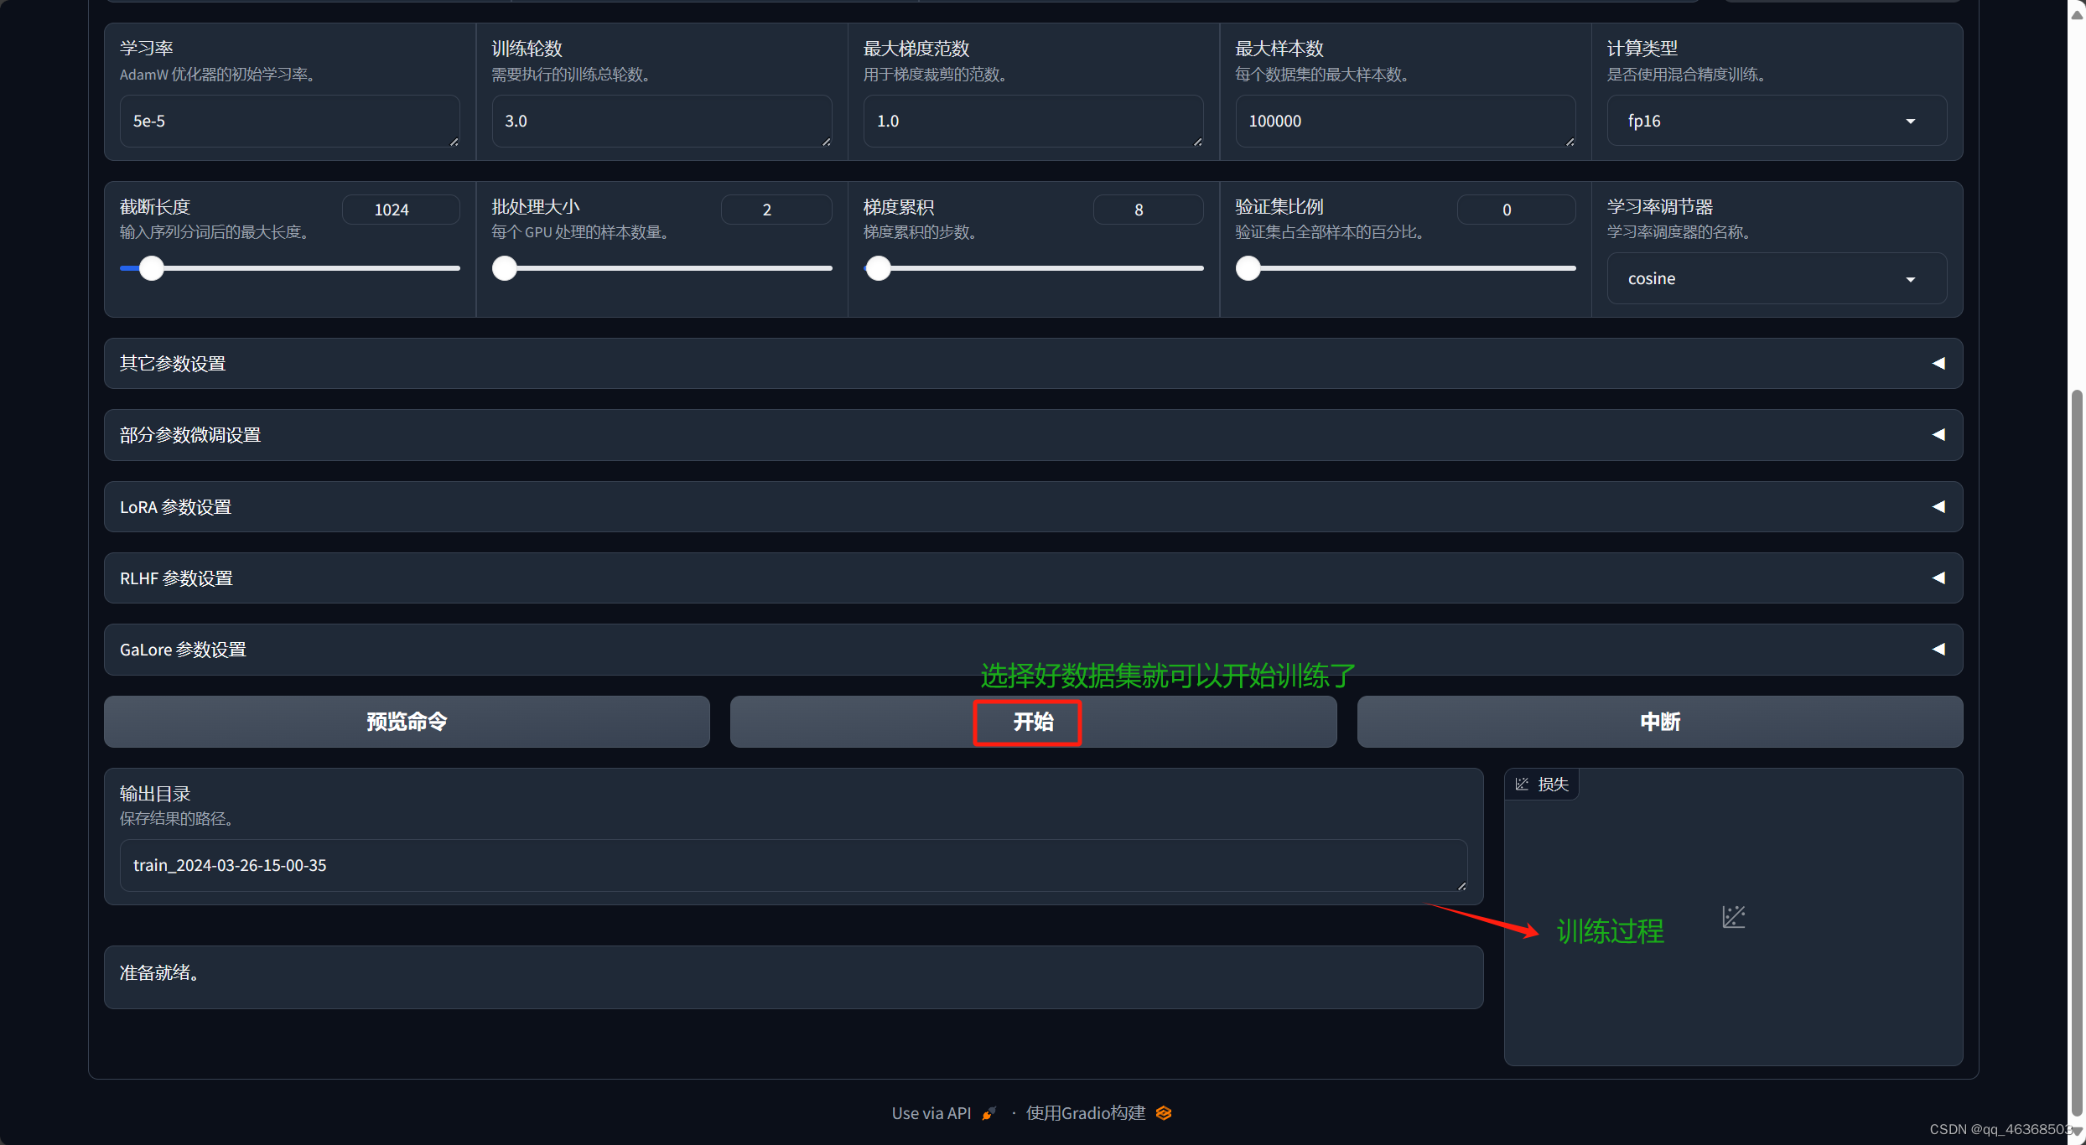Expand the GaLore 参数设置 section

pyautogui.click(x=1033, y=650)
